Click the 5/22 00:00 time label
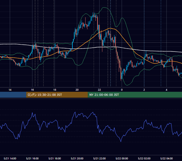The image size is (182, 161). point(122,158)
